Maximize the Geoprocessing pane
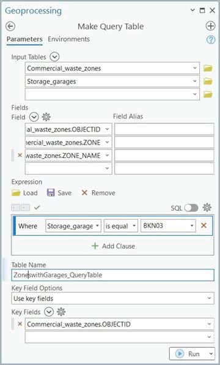220x365 pixels. pos(202,10)
